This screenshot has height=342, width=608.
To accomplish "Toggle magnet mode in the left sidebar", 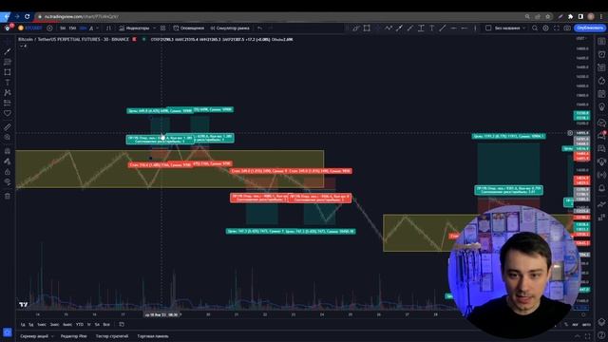I will [8, 151].
